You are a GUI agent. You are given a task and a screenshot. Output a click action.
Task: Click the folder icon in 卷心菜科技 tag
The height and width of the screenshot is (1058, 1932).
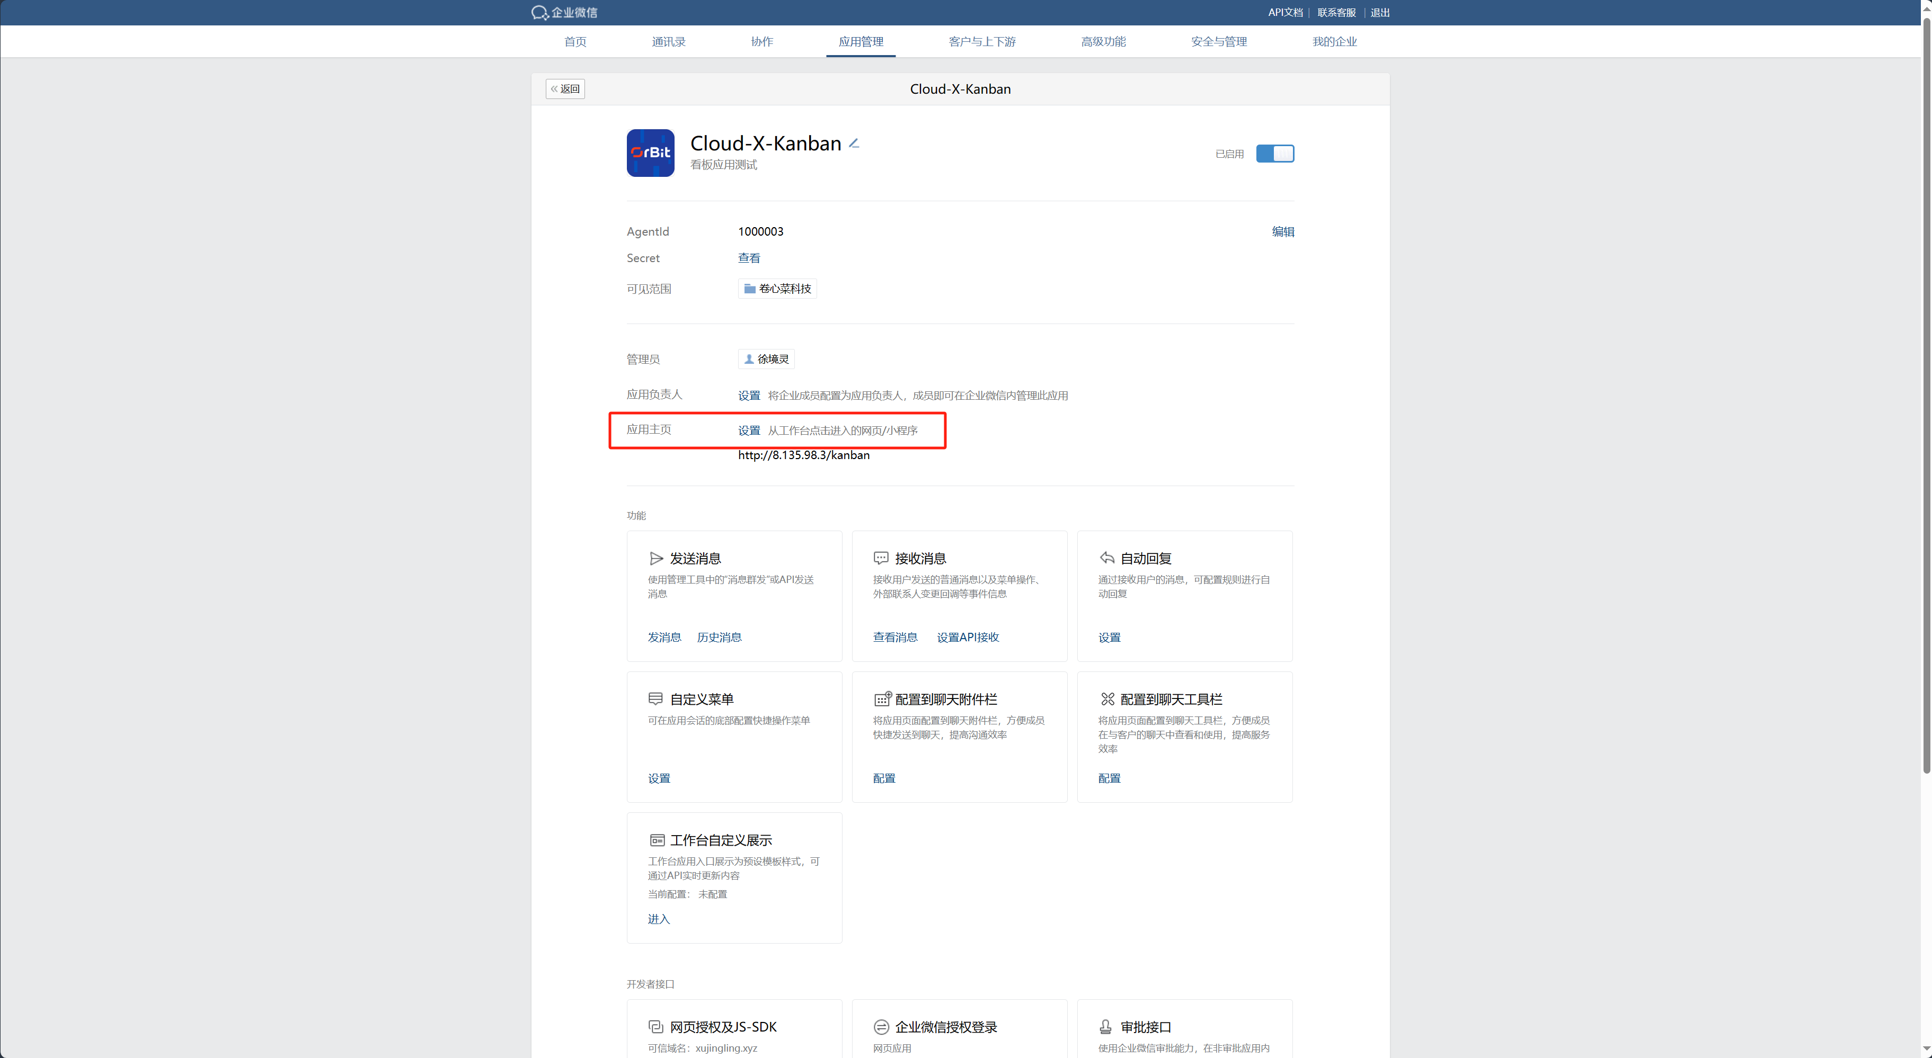click(749, 289)
